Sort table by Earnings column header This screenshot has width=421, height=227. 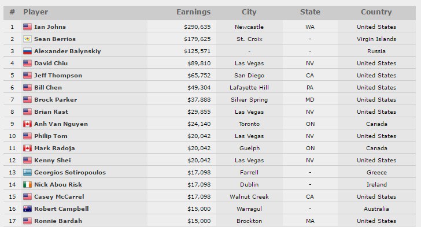click(193, 12)
